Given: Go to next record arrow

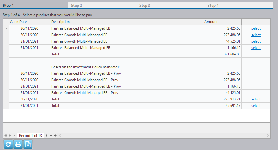Looking at the screenshot, I should click(47, 136).
